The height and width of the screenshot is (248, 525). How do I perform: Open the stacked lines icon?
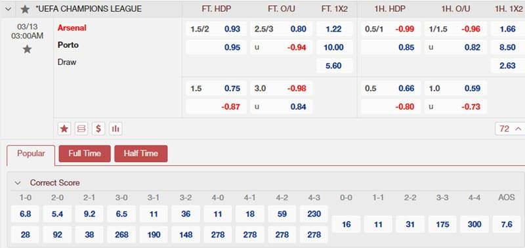(x=81, y=129)
